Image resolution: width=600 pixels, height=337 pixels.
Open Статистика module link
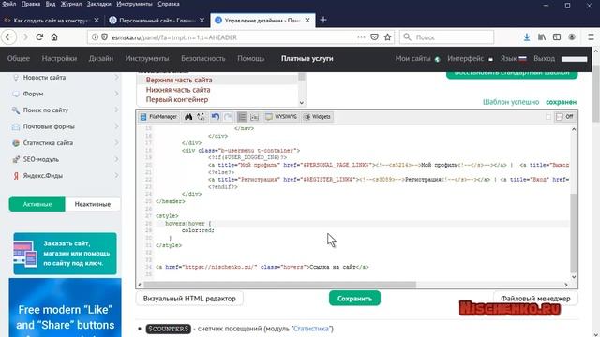pyautogui.click(x=311, y=329)
